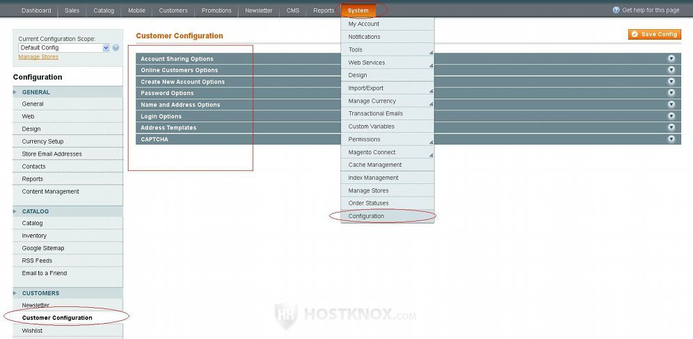The width and height of the screenshot is (693, 339).
Task: Open Web Services submenu
Action: (x=388, y=63)
